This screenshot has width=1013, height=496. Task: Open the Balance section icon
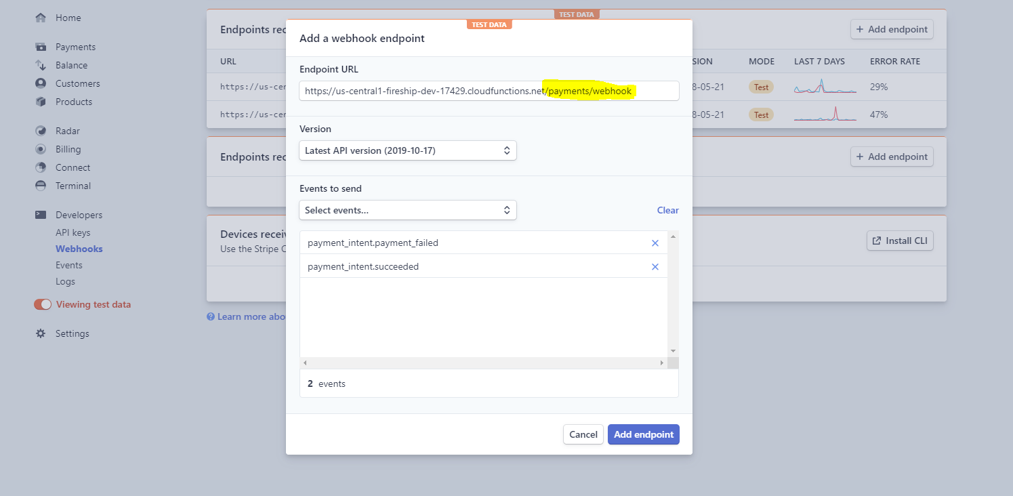42,65
